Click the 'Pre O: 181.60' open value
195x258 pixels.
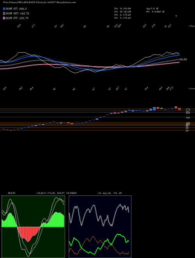tap(122, 9)
